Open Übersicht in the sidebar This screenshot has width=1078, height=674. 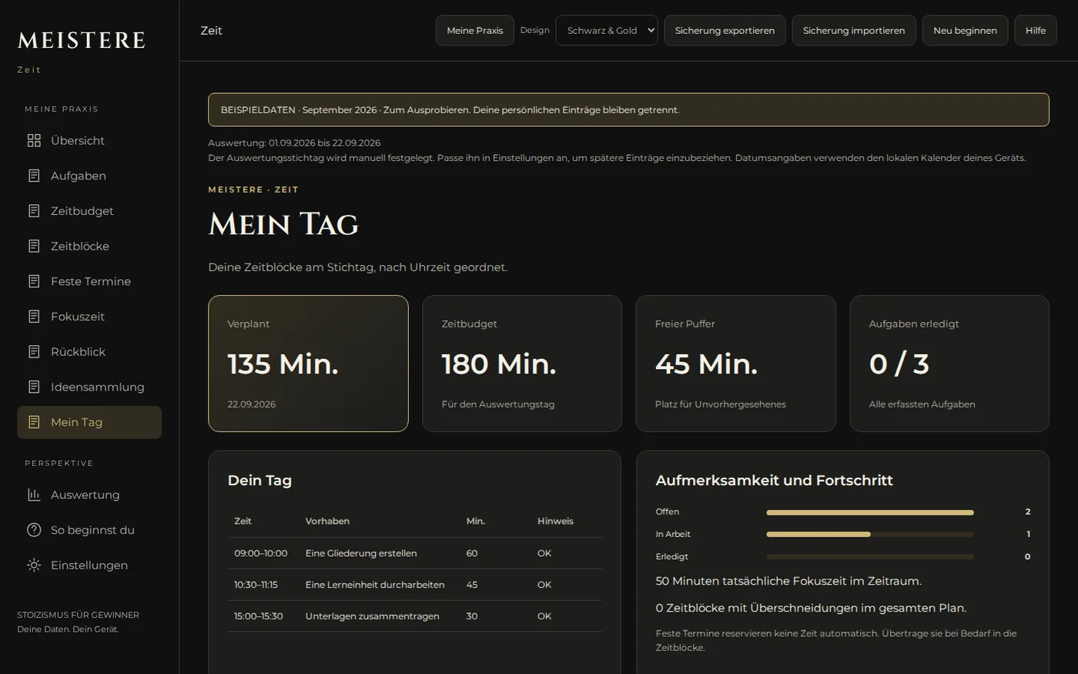coord(89,140)
